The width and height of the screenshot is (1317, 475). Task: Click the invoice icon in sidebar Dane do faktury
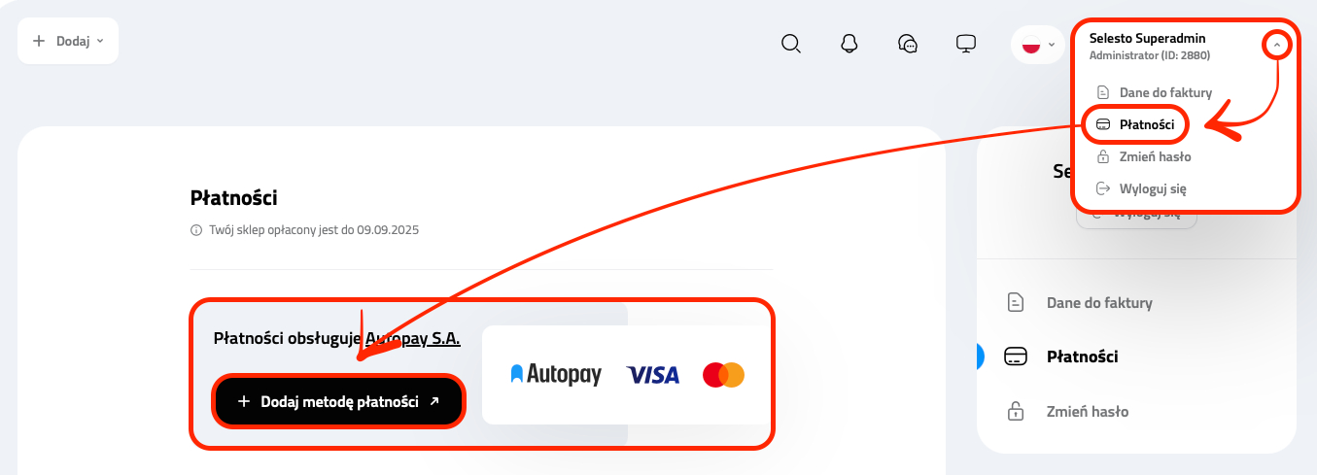click(1015, 302)
